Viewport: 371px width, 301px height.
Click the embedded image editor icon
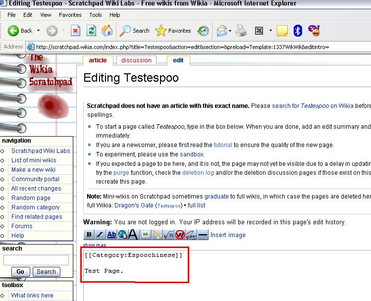146,234
